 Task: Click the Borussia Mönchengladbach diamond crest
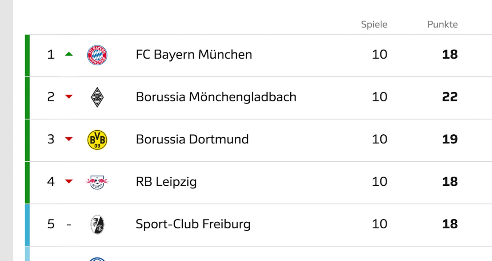pyautogui.click(x=97, y=97)
